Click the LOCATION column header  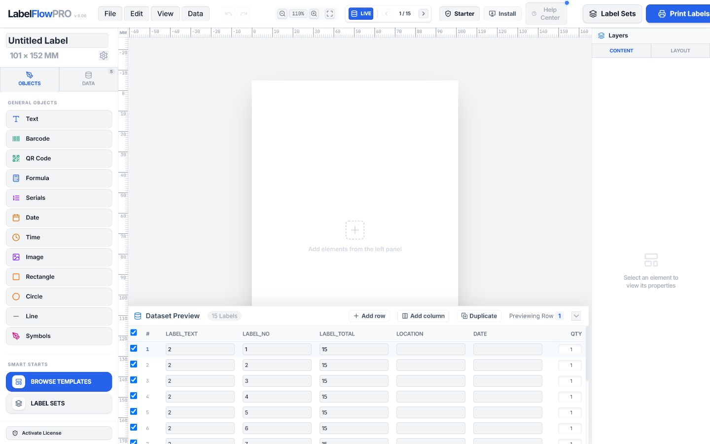(410, 334)
